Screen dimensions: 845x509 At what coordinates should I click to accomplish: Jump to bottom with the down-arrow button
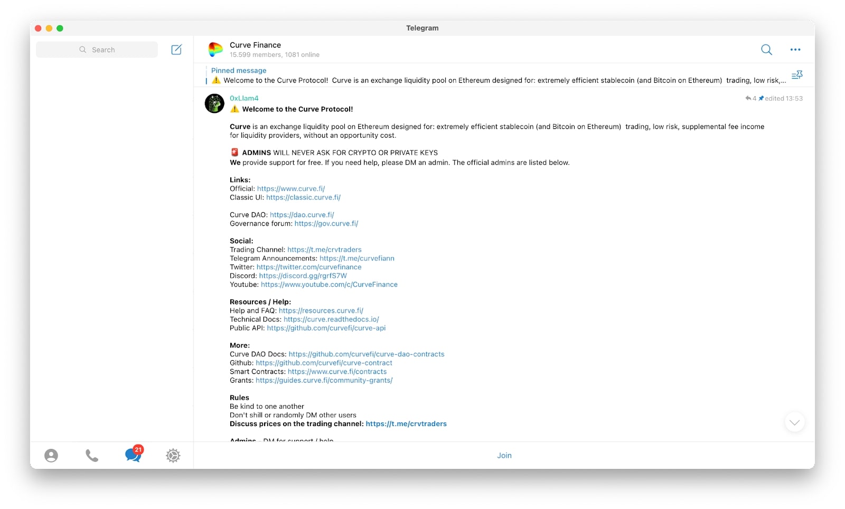794,422
